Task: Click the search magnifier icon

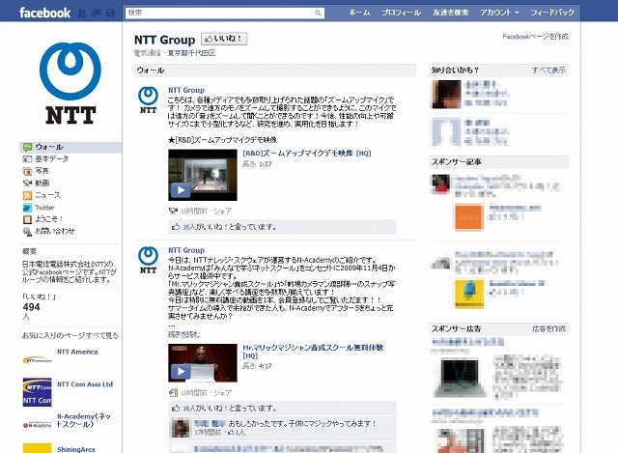Action: (318, 13)
